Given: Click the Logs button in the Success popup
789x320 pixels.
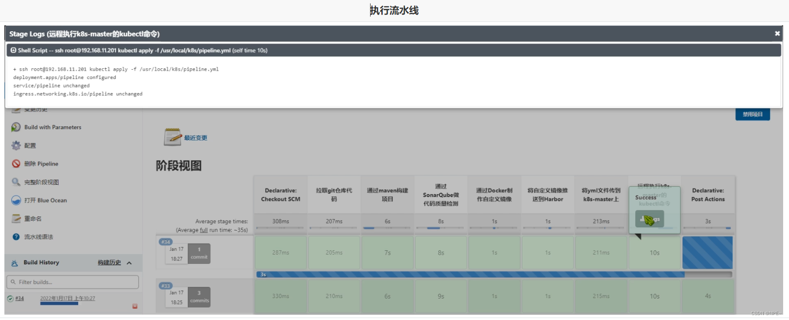Looking at the screenshot, I should (649, 219).
